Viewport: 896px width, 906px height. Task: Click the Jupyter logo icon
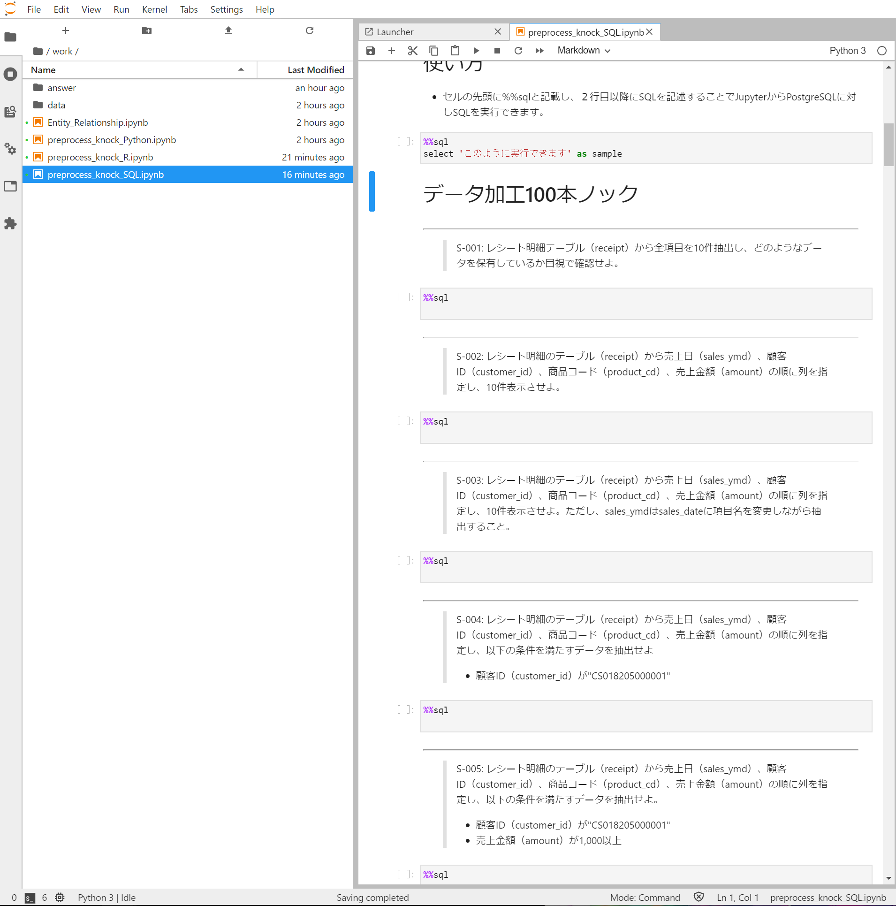pos(10,8)
